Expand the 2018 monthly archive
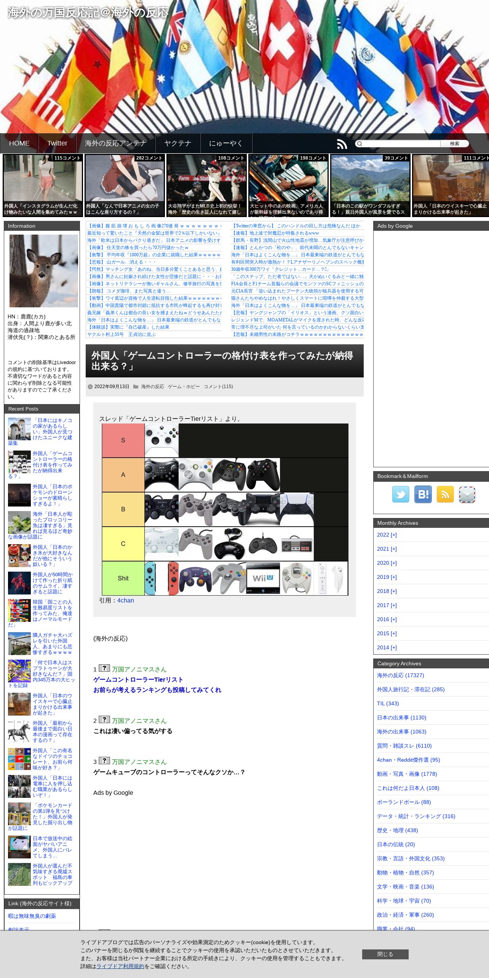This screenshot has width=489, height=978. tap(387, 591)
